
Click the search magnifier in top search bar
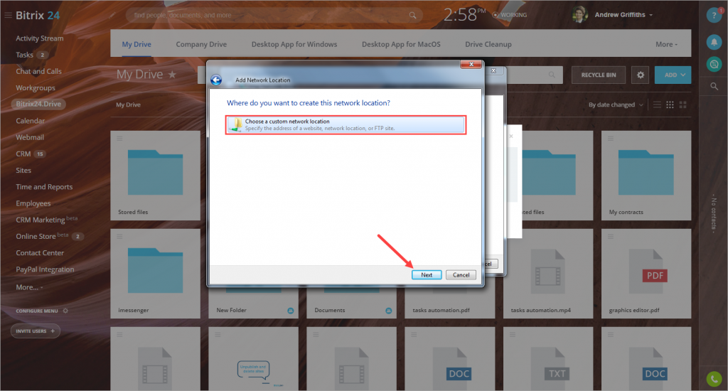(412, 16)
